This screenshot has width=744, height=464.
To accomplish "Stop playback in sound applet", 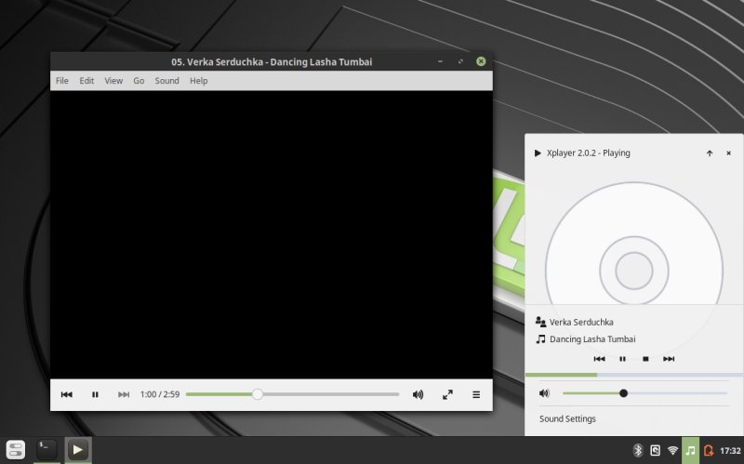I will [x=645, y=359].
